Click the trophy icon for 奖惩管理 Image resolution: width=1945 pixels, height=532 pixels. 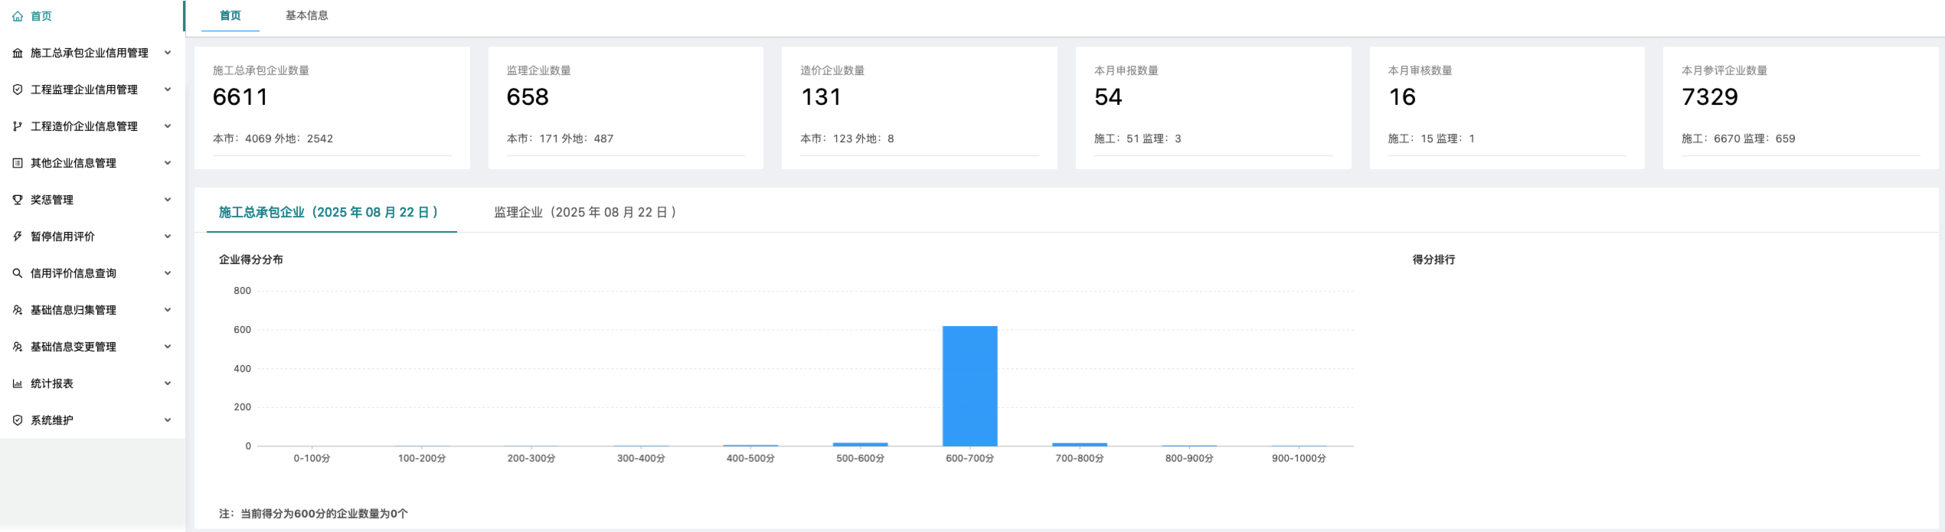point(18,200)
